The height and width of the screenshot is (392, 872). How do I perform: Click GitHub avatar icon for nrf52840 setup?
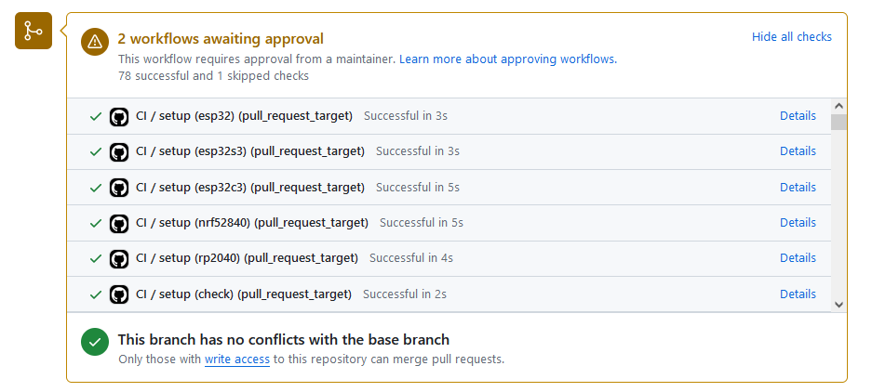[x=118, y=224]
